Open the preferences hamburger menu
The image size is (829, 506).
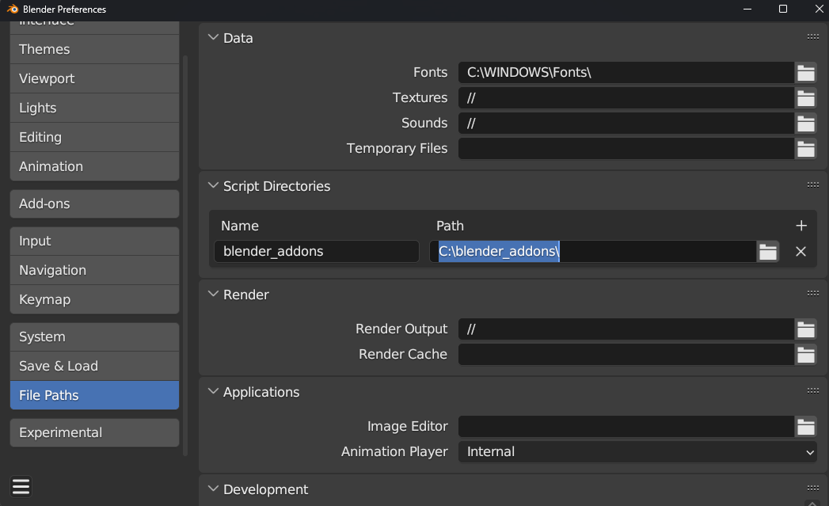click(21, 486)
